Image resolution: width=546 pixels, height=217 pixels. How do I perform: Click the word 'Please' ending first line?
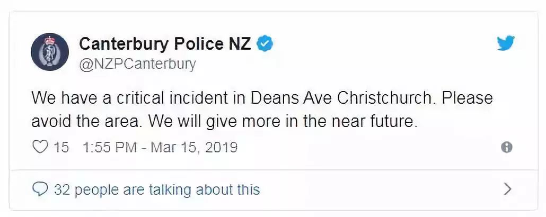tap(468, 98)
